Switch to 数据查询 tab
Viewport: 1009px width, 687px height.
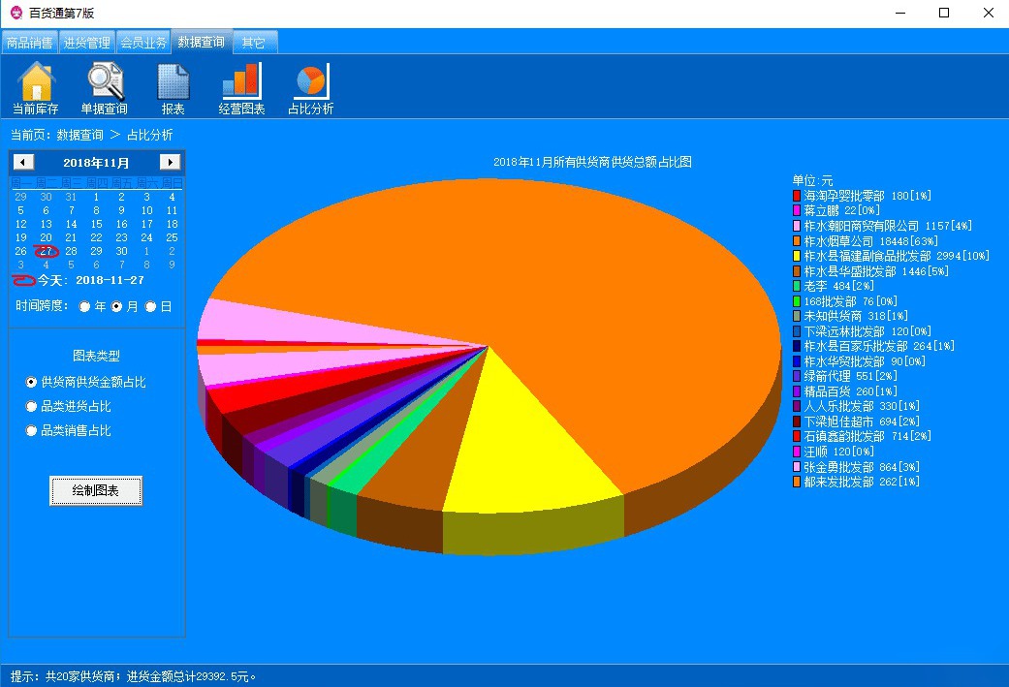[202, 42]
